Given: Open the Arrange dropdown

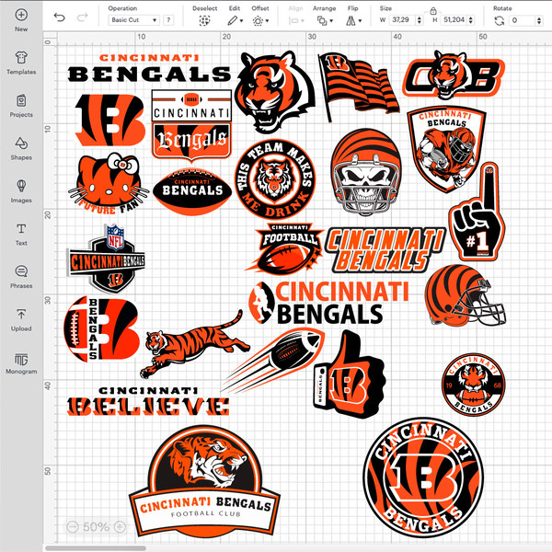Looking at the screenshot, I should tap(325, 21).
